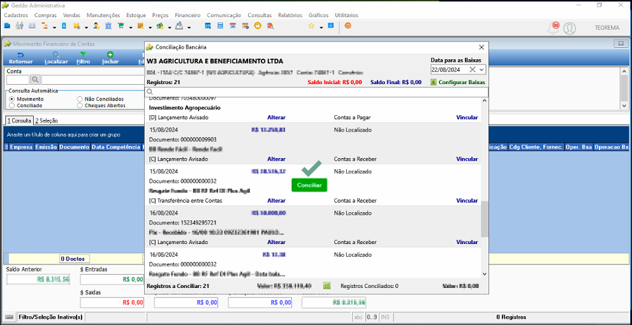The height and width of the screenshot is (325, 632).
Task: Open the orange hierarchy tree toolbar icon
Action: [44, 26]
